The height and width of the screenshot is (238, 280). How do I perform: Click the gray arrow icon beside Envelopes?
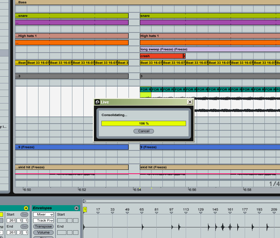76,208
